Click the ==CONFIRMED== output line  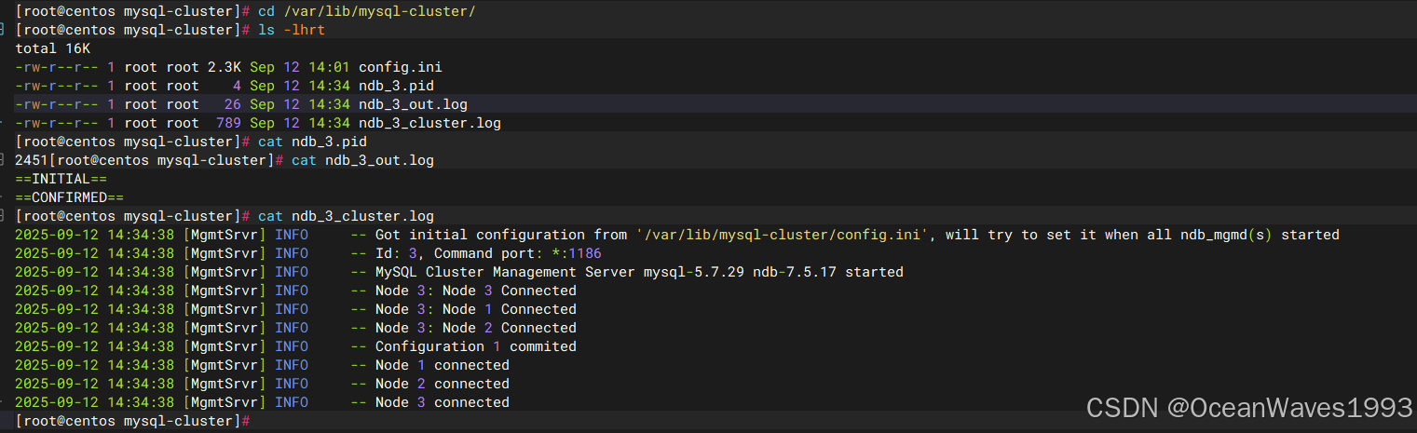tap(69, 197)
